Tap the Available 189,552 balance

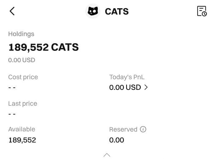(22, 140)
